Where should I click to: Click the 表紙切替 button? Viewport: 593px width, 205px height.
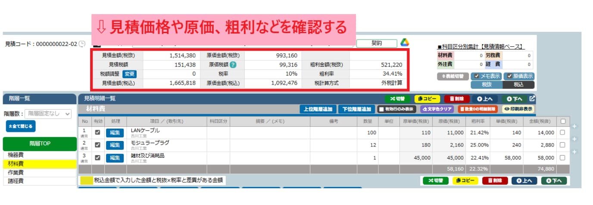click(x=452, y=76)
